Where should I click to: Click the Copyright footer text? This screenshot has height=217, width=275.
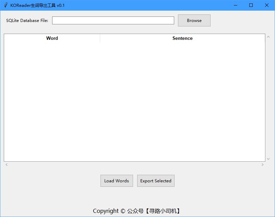(136, 211)
